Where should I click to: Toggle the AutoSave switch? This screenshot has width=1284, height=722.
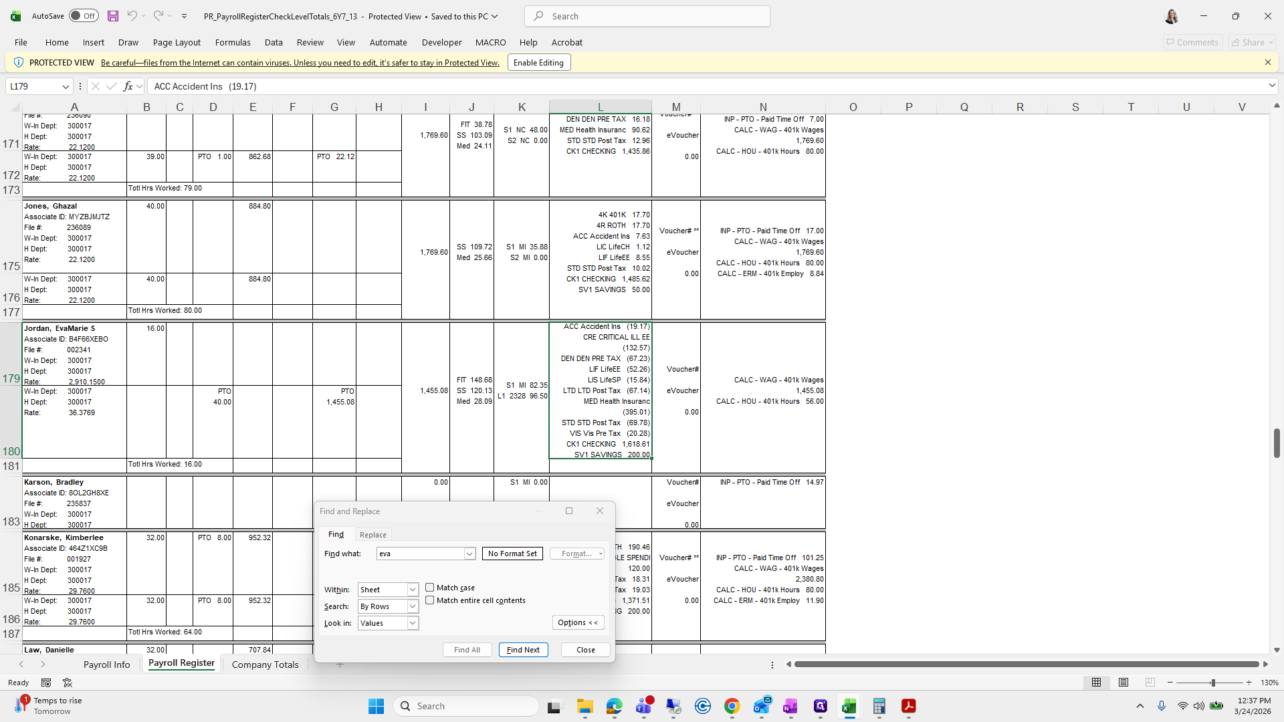(84, 16)
